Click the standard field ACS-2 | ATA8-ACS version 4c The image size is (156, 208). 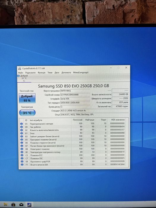coord(94,111)
